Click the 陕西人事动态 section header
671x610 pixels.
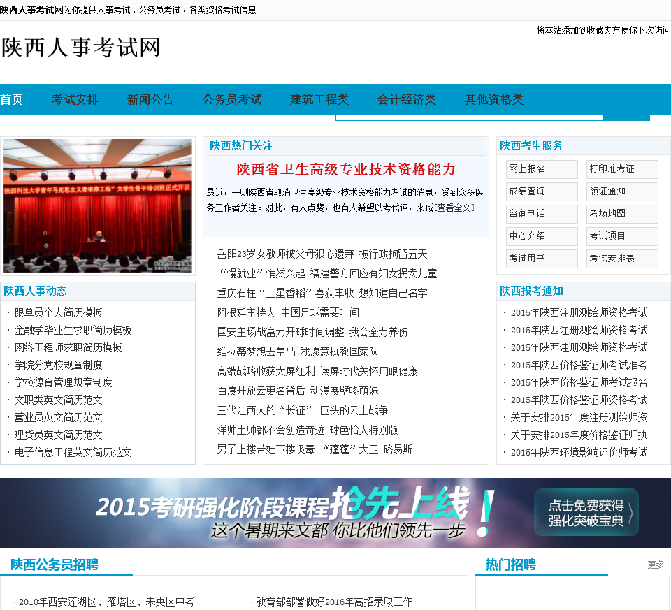tap(35, 291)
